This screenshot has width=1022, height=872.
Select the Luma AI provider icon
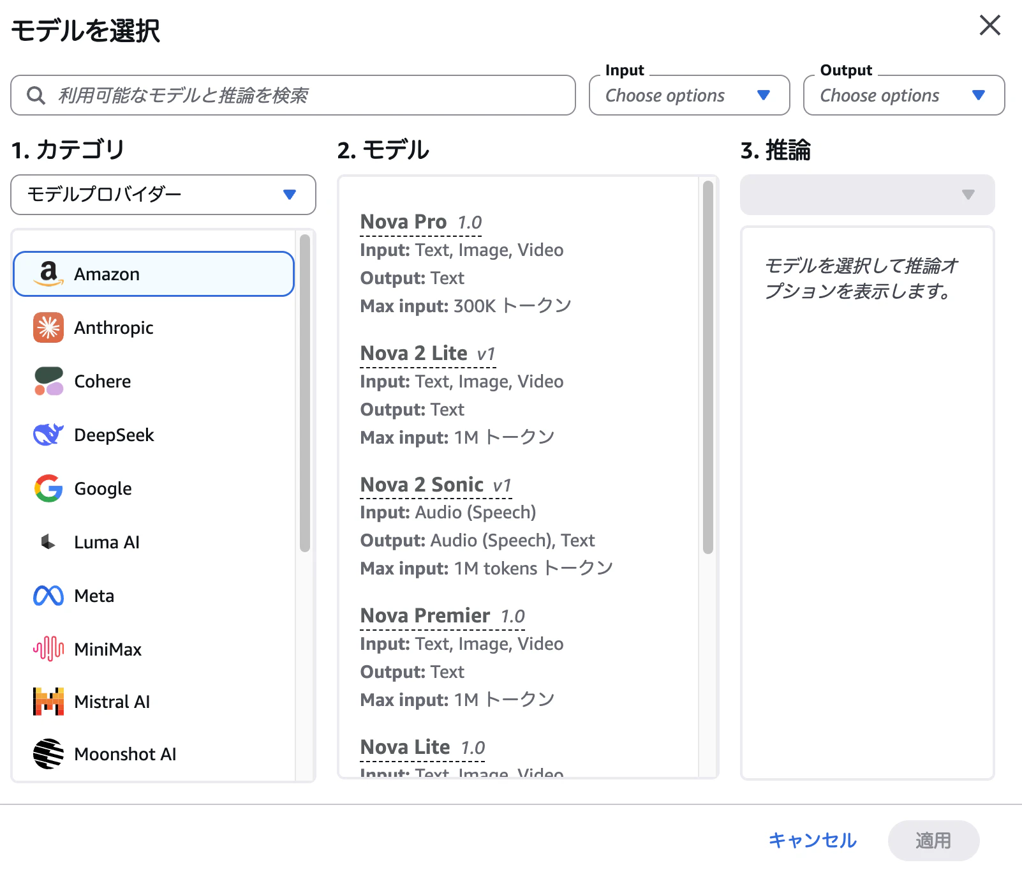[48, 542]
